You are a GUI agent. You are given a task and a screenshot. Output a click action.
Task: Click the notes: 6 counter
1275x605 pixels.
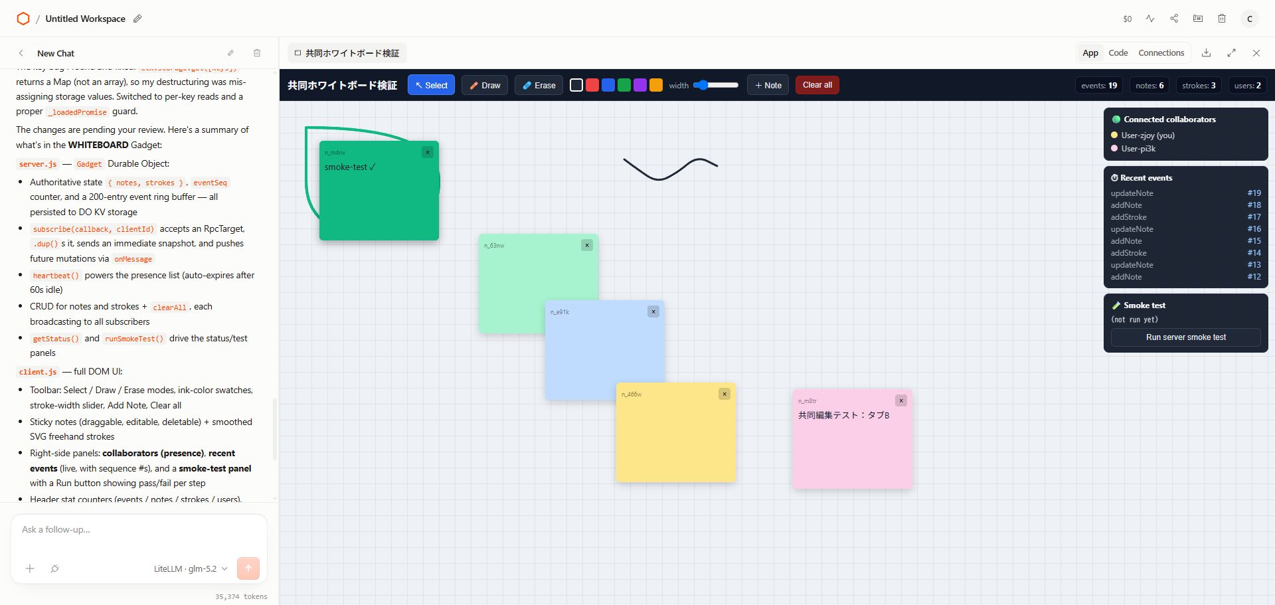(1149, 85)
